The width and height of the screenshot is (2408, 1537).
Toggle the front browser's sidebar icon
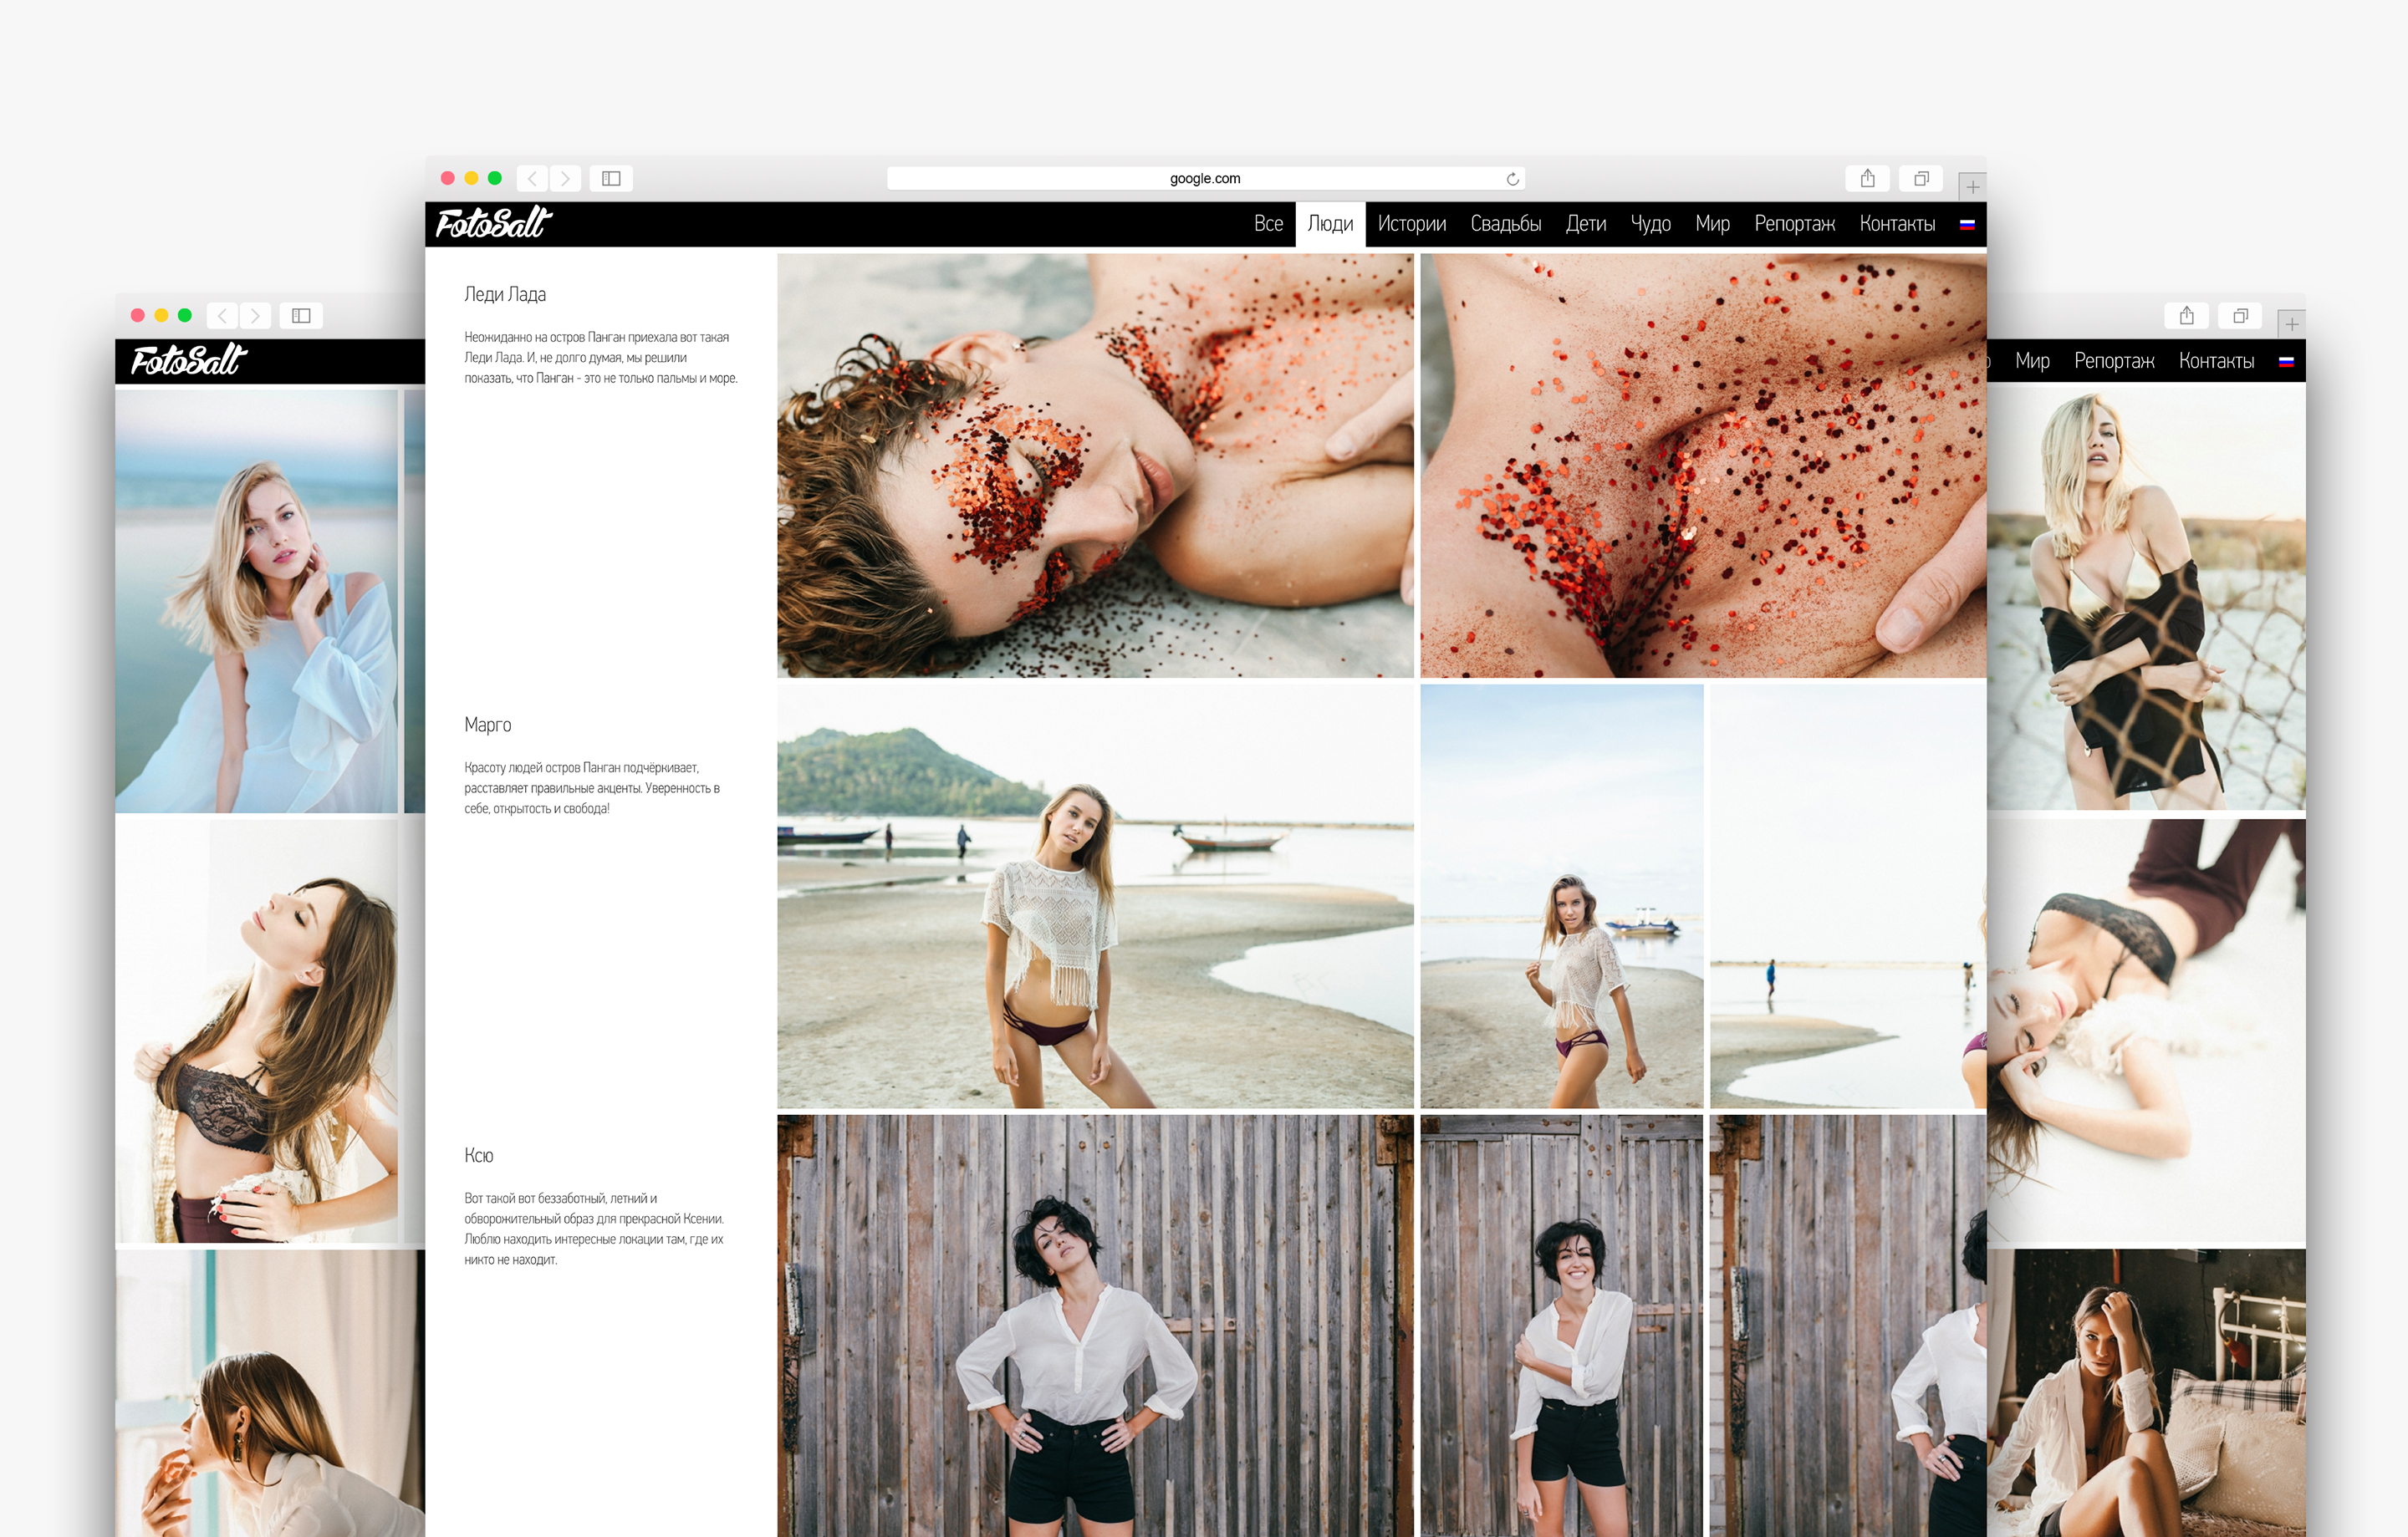611,179
